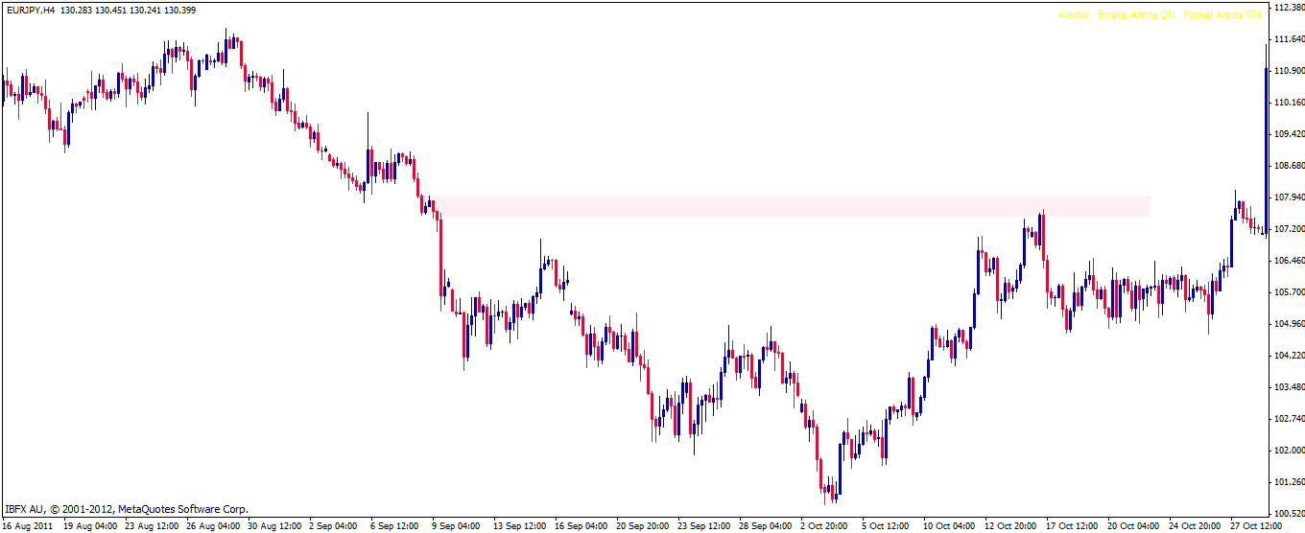The height and width of the screenshot is (533, 1305).
Task: Click the 107.940 price axis label
Action: coord(1287,197)
